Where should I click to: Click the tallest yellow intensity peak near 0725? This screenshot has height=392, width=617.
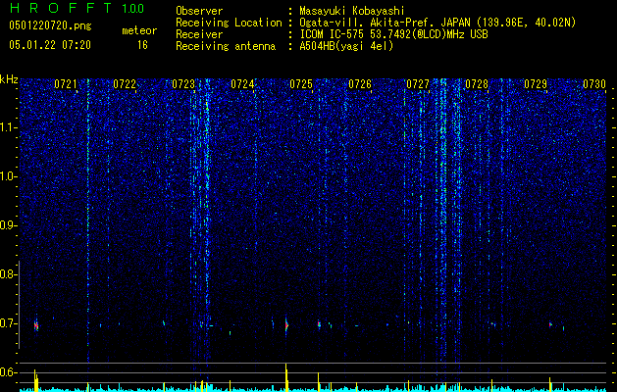[286, 377]
